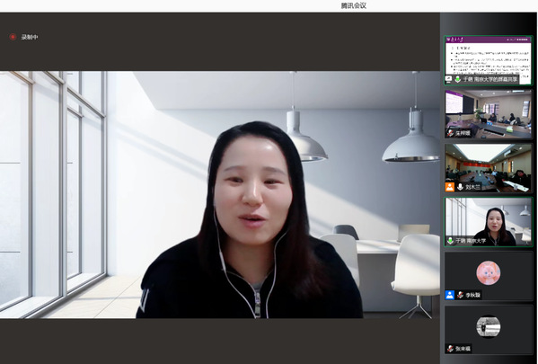Screen dimensions: 538x364
Task: Open the conference room thumbnail with the projector screen
Action: [489, 114]
